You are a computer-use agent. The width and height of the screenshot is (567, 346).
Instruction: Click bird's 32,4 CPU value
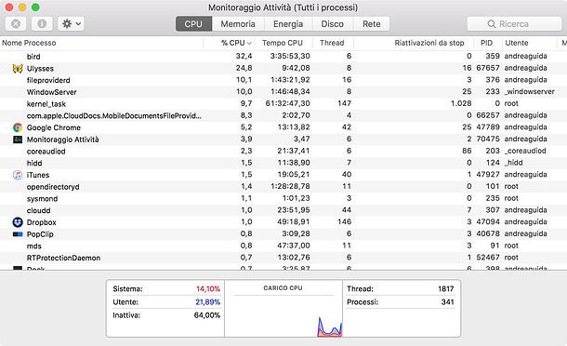[x=244, y=56]
